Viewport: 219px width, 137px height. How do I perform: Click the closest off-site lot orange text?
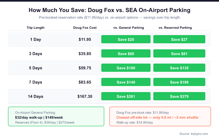point(157,118)
